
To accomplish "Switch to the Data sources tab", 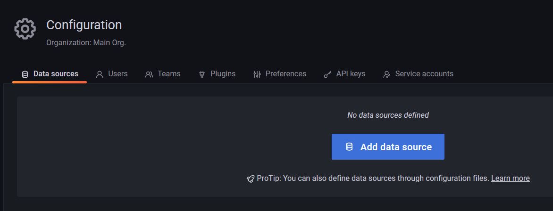I will (56, 74).
